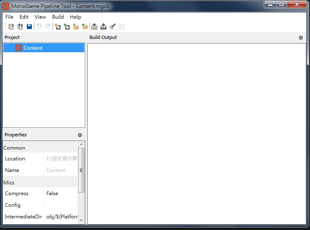Open the File menu

[9, 17]
